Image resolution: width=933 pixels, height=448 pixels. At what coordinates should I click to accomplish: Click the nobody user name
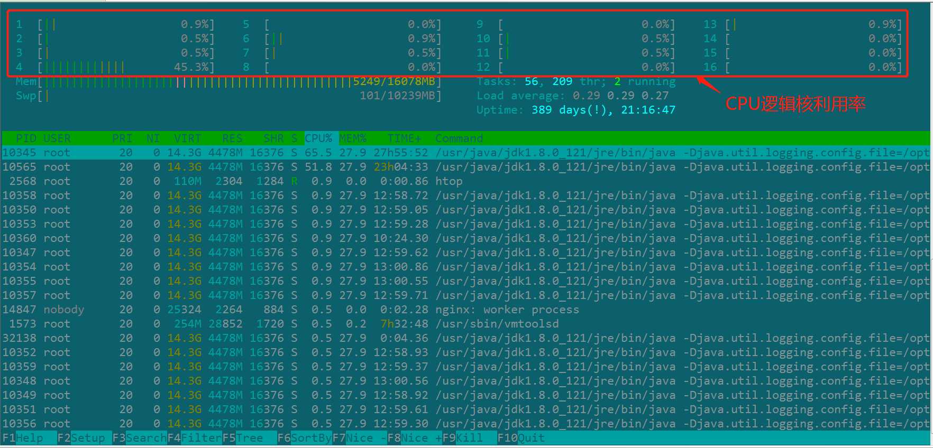tap(64, 310)
